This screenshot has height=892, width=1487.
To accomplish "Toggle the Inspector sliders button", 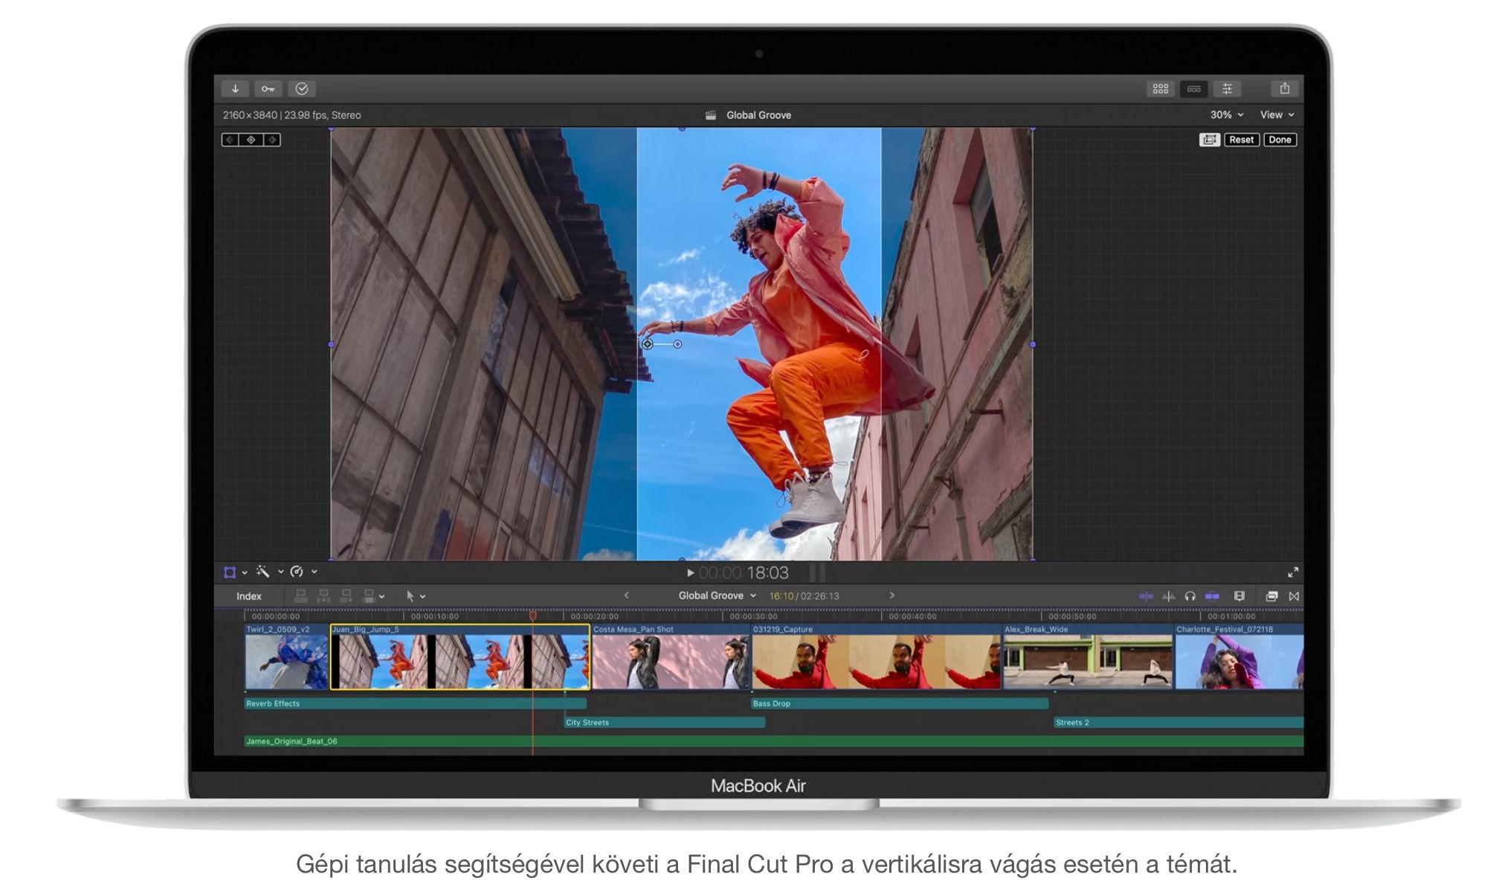I will click(1228, 89).
